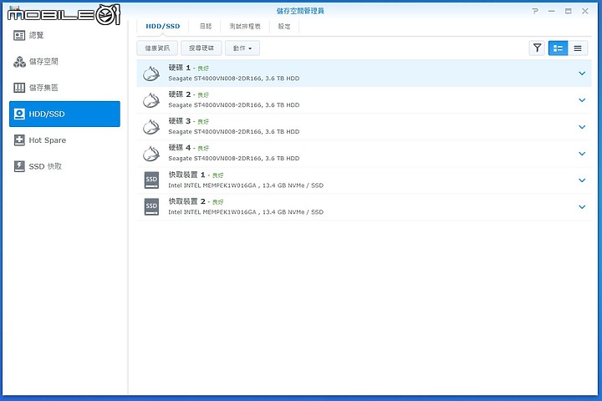The height and width of the screenshot is (401, 602).
Task: Switch to the 設定 settings tab
Action: pyautogui.click(x=284, y=26)
